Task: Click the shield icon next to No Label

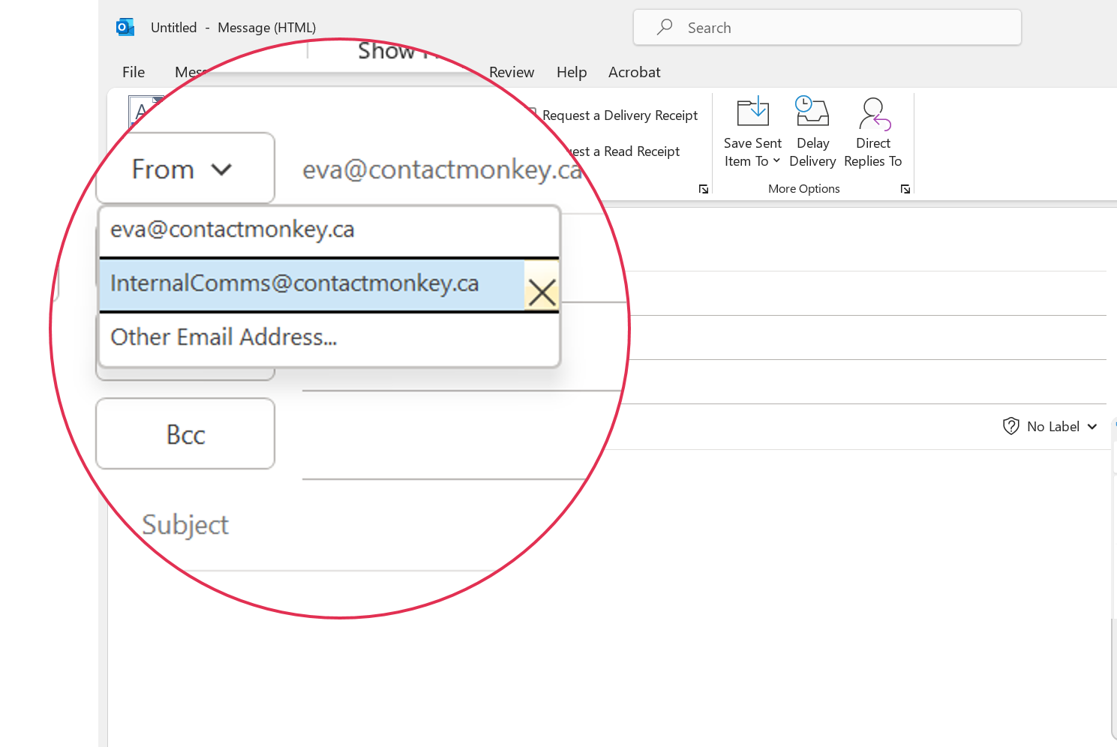Action: click(1011, 427)
